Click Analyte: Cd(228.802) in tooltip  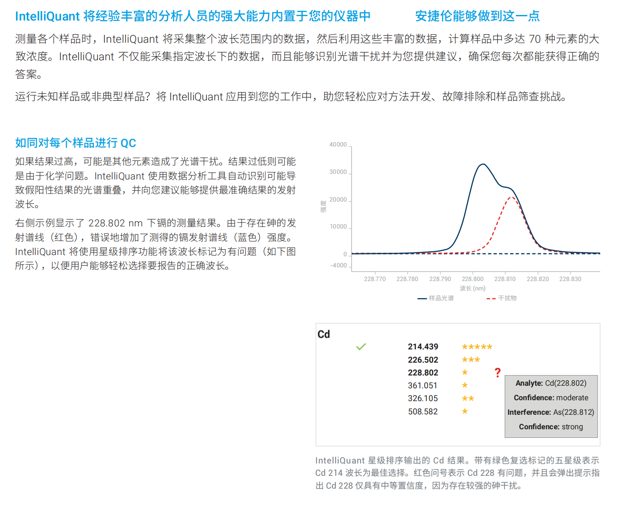[551, 383]
